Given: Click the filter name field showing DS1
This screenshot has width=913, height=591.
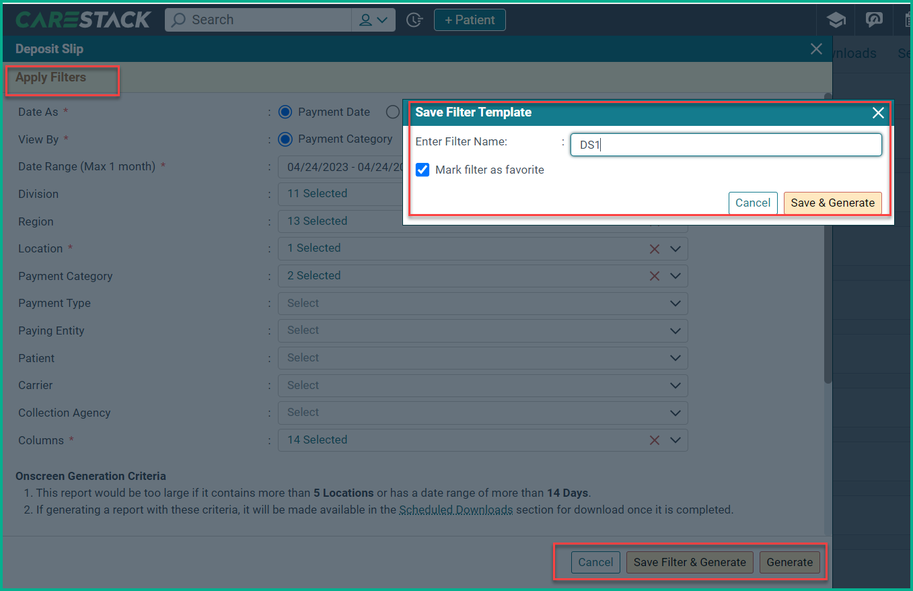Looking at the screenshot, I should tap(725, 144).
